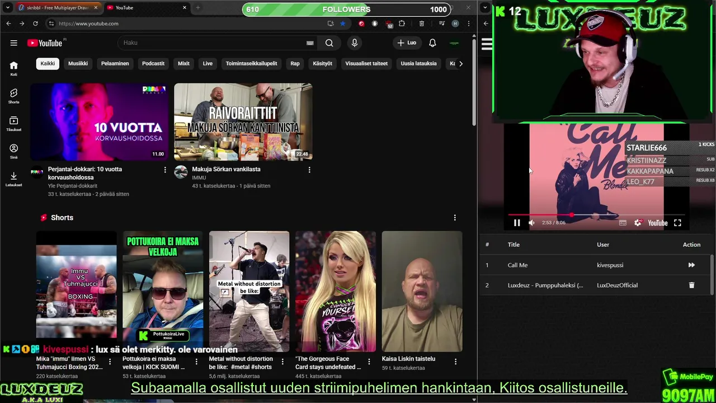
Task: Focus the Haku search field
Action: (x=213, y=43)
